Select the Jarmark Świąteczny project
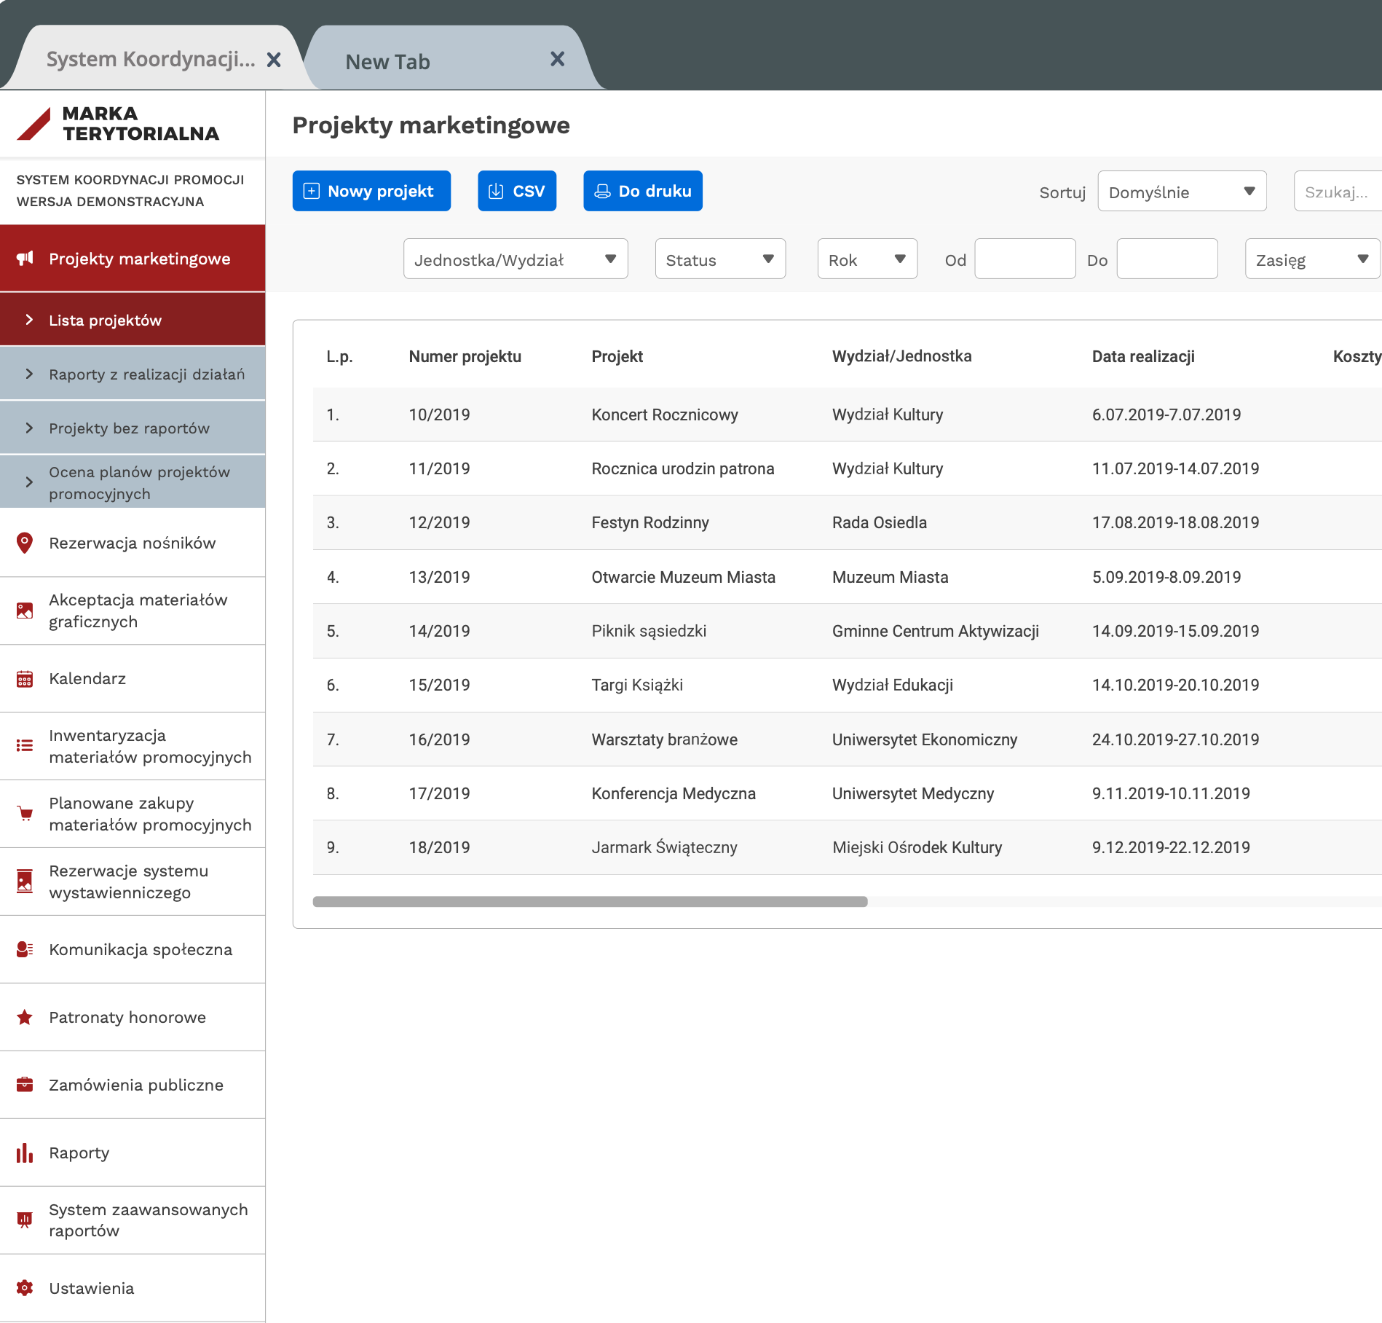 point(848,847)
